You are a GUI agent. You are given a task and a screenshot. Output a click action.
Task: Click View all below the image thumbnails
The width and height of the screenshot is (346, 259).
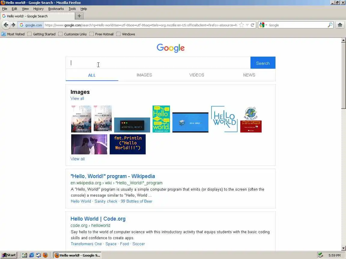(x=77, y=159)
